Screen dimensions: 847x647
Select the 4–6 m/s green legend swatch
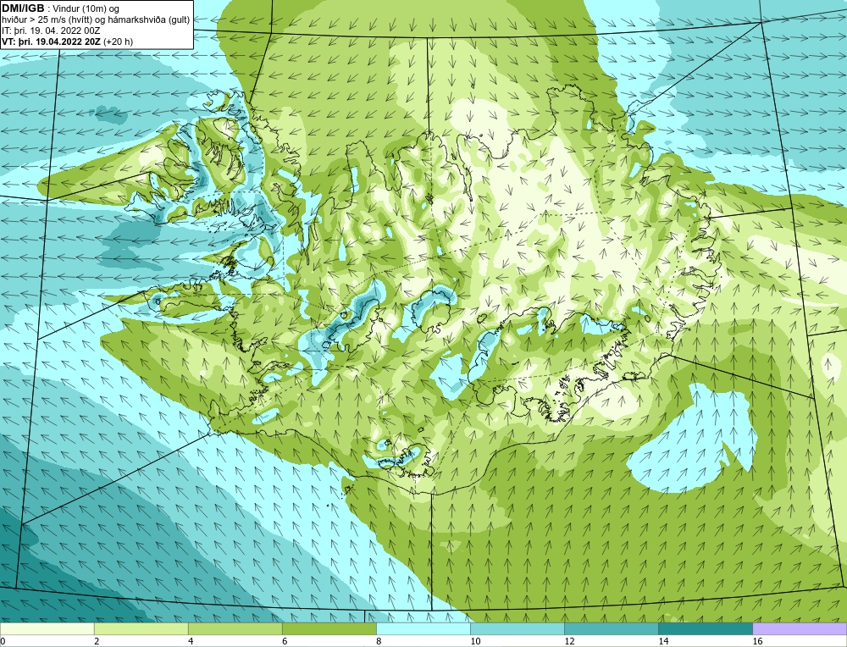[x=235, y=628]
